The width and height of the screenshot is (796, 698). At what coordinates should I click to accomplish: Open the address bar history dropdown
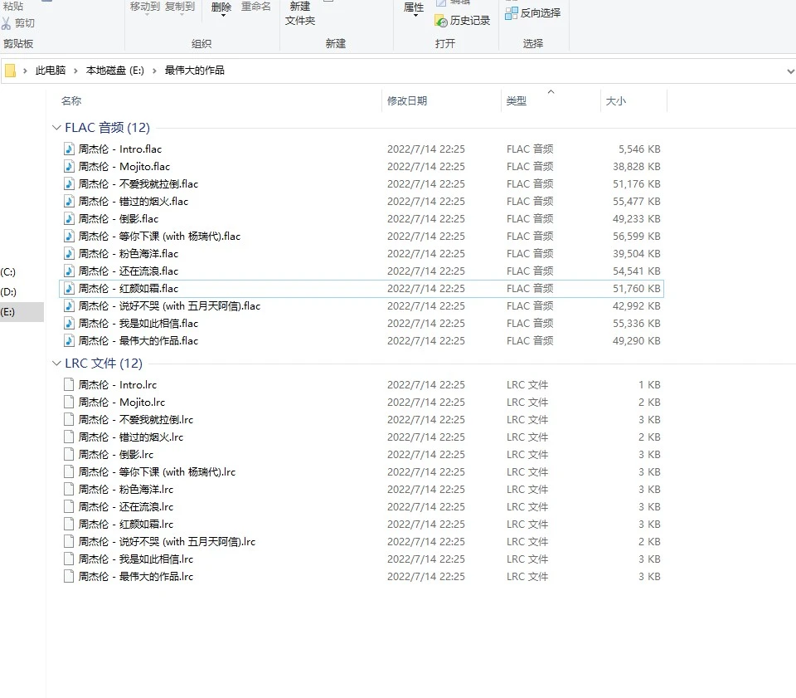pyautogui.click(x=790, y=71)
